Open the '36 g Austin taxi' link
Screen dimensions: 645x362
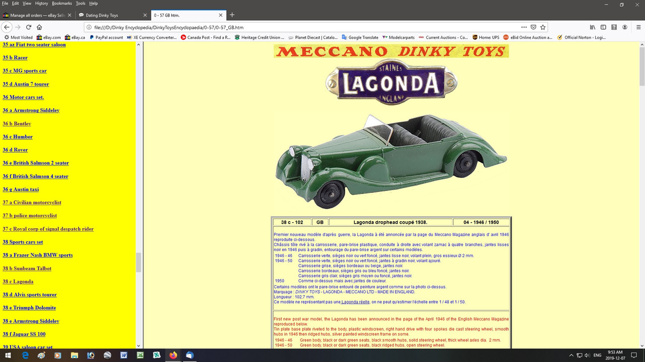coord(21,190)
